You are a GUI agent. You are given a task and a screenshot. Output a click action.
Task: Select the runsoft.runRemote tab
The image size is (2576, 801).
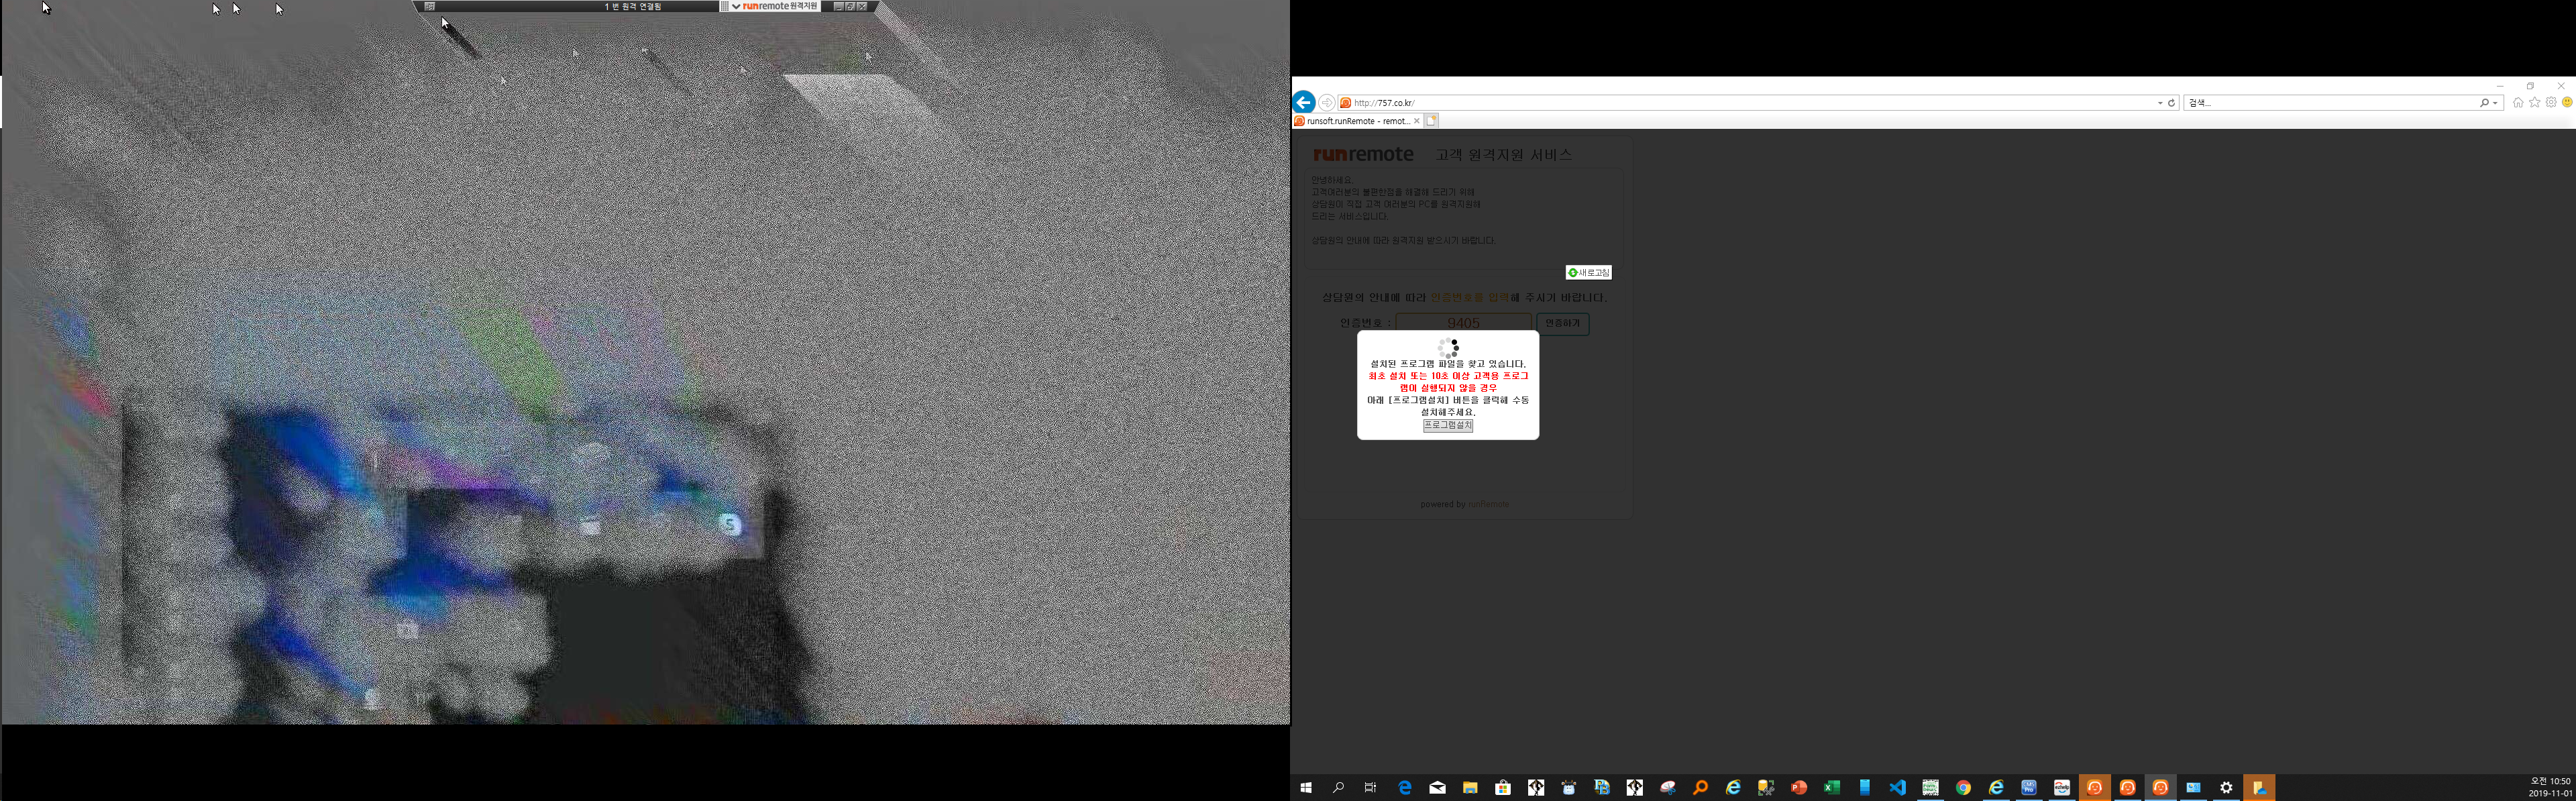[x=1355, y=121]
